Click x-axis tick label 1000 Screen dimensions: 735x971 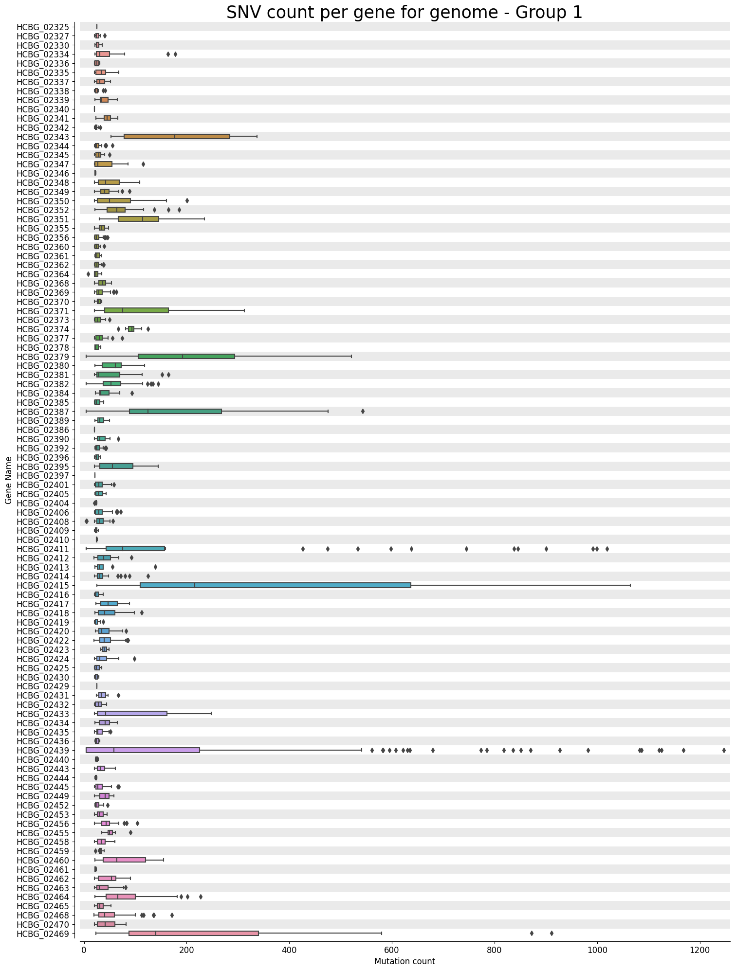[597, 950]
